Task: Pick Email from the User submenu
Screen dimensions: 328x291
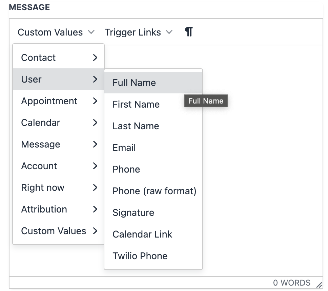Action: pyautogui.click(x=153, y=148)
